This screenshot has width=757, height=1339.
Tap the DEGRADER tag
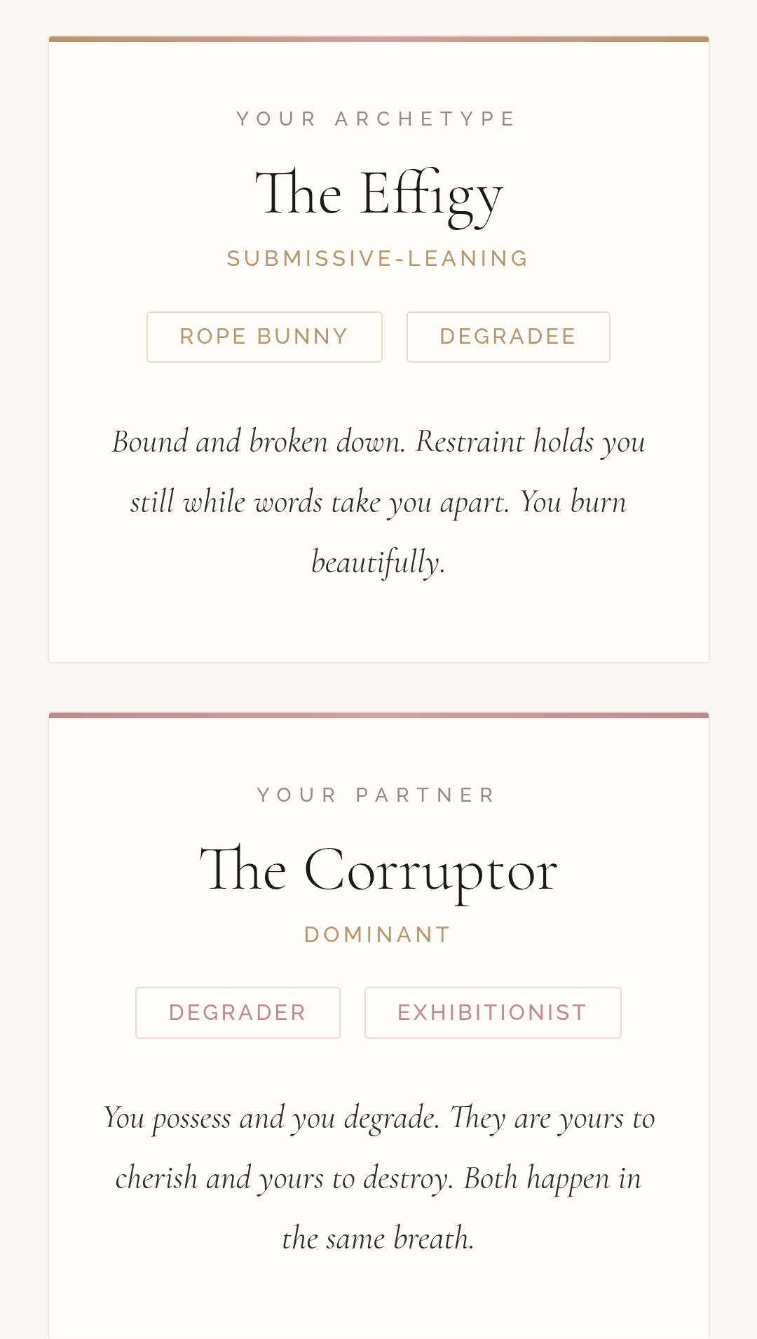point(238,1013)
